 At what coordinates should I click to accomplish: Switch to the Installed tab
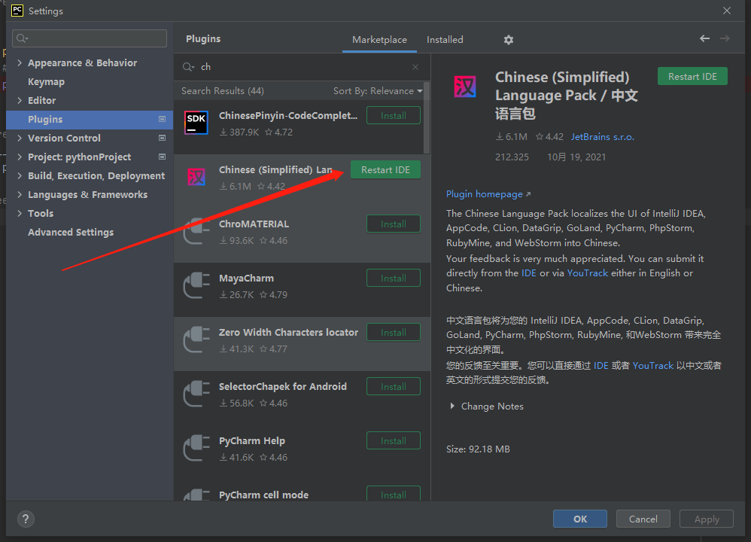click(445, 40)
